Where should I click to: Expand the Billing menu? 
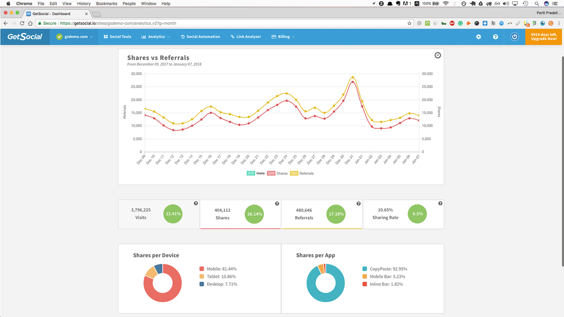click(x=283, y=37)
